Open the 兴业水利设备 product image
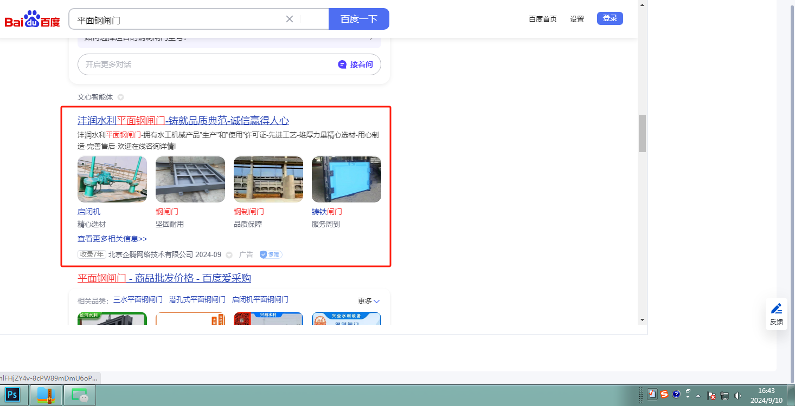Screen dimensions: 795x406 pyautogui.click(x=347, y=318)
